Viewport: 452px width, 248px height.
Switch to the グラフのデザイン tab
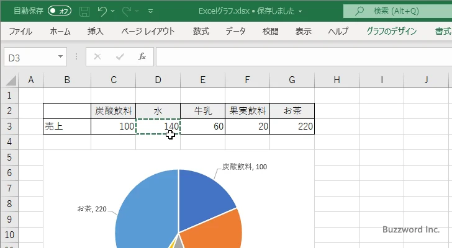click(391, 31)
